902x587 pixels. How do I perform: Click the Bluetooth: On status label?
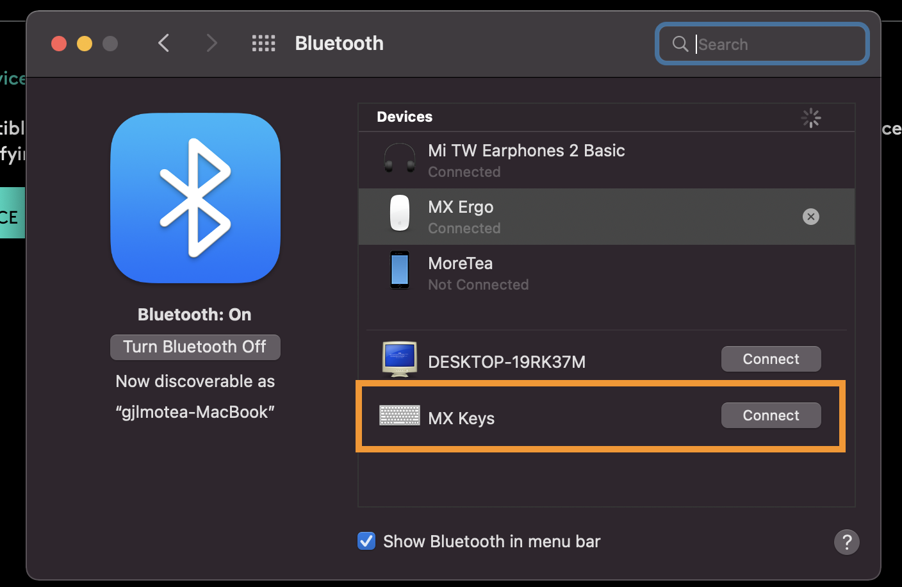click(195, 315)
